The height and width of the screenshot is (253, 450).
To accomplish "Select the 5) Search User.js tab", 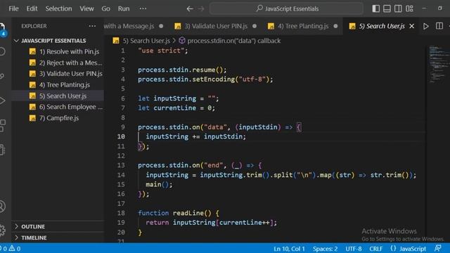I will tap(382, 26).
